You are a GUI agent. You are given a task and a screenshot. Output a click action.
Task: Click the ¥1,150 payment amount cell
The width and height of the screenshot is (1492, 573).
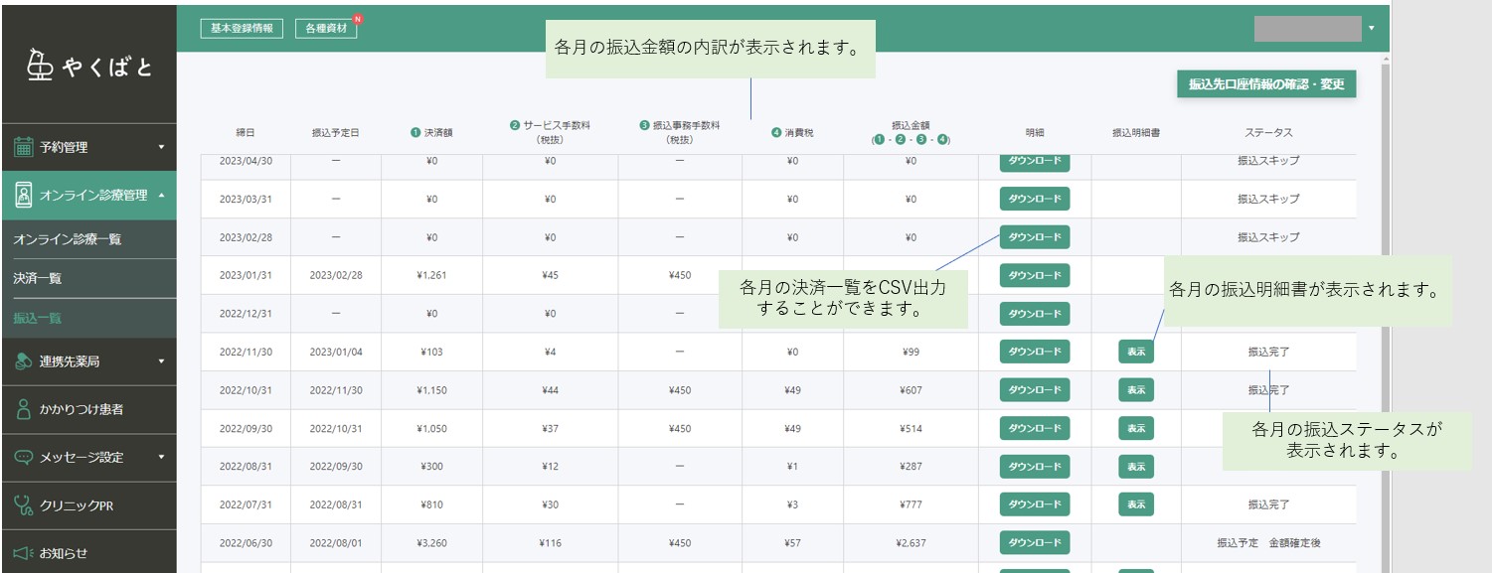point(431,390)
